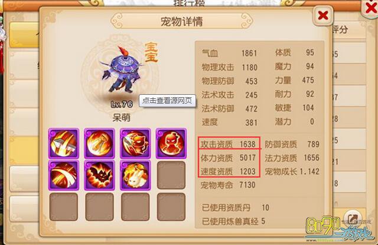The image size is (378, 245).
Task: Open the fiery bat skill icon
Action: coord(99,175)
